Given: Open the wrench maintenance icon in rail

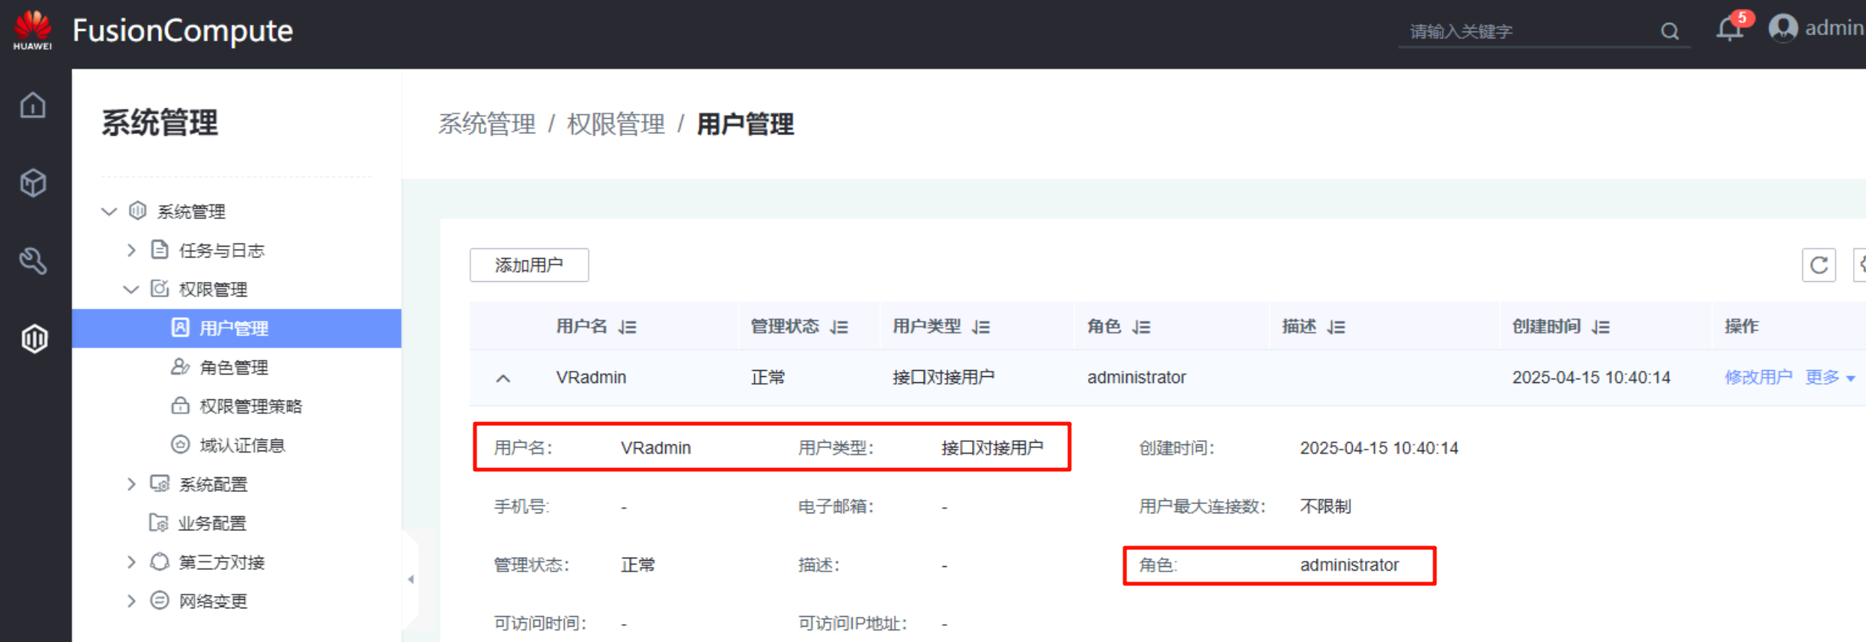Looking at the screenshot, I should point(33,261).
